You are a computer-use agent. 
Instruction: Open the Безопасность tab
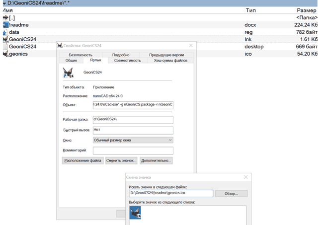[x=80, y=55]
